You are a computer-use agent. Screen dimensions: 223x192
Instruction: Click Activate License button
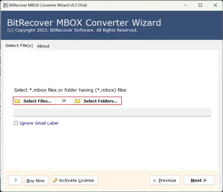(x=75, y=181)
